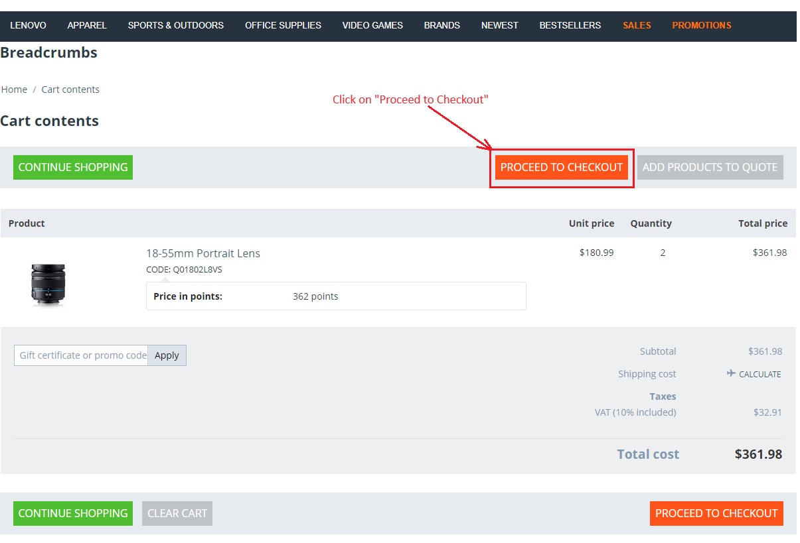The image size is (800, 543).
Task: Open the APPAREL menu category
Action: click(x=87, y=25)
